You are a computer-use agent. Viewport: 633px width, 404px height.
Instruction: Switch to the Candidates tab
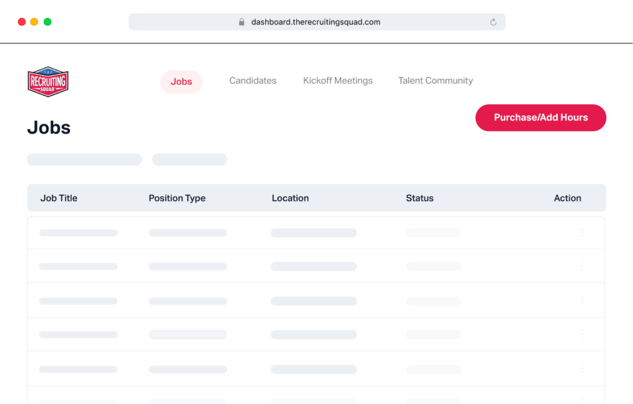point(252,80)
